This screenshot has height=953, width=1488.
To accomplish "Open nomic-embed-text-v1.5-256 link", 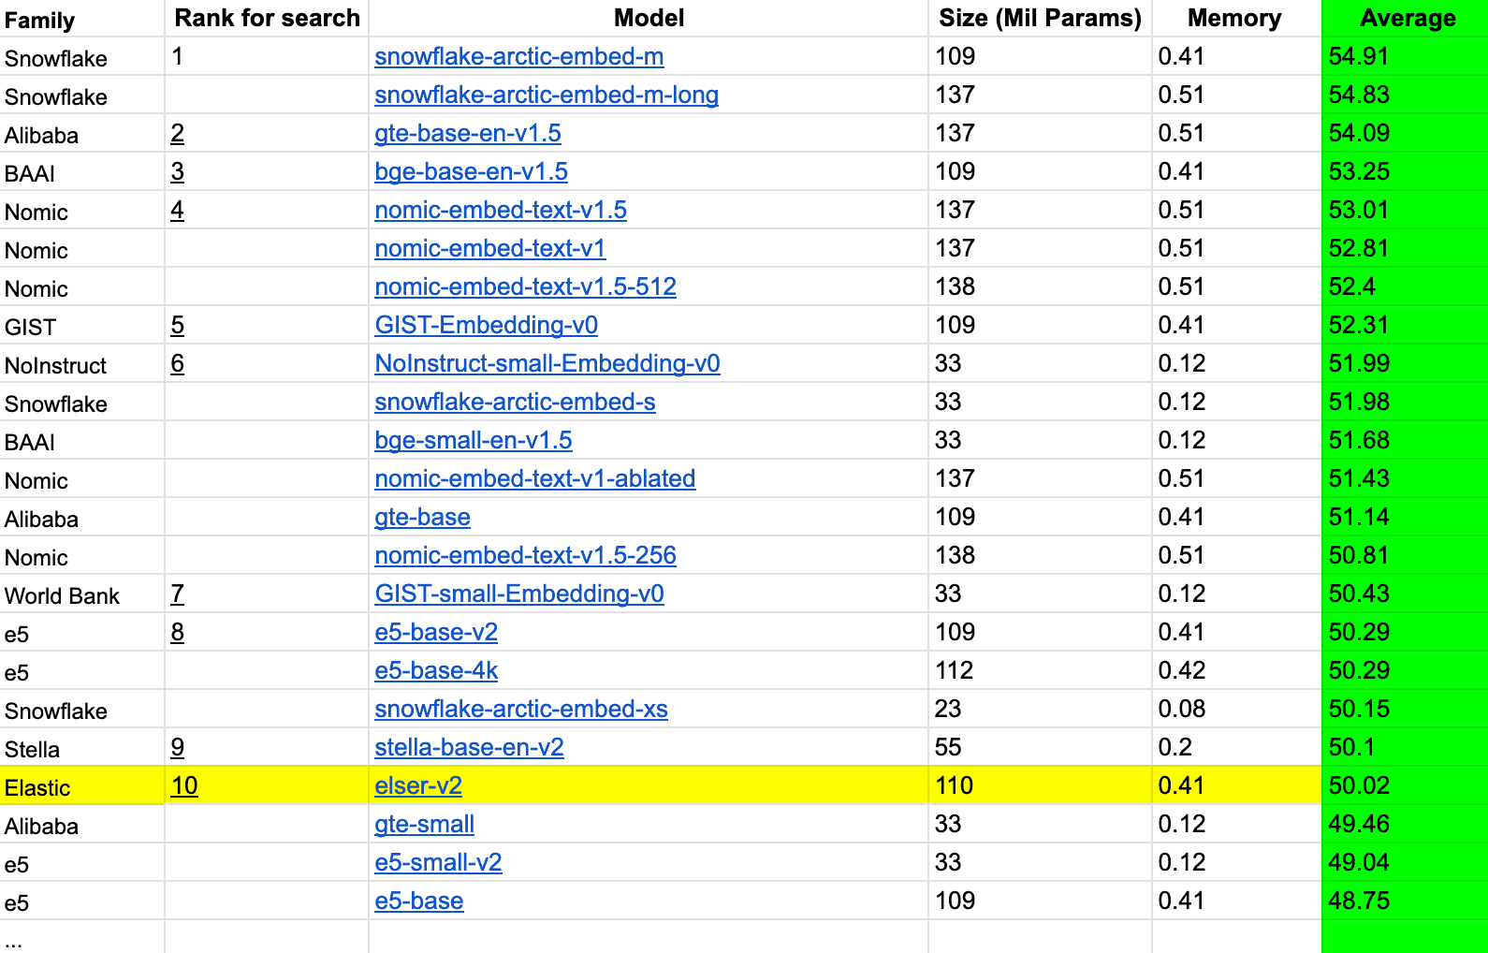I will pos(526,556).
